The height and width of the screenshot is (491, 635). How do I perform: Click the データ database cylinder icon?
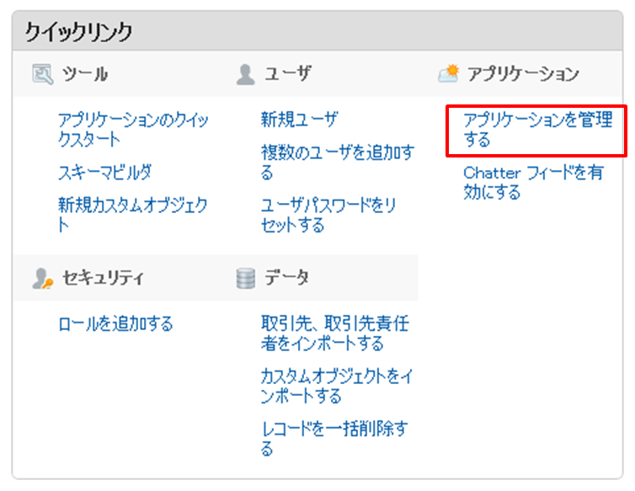point(245,278)
